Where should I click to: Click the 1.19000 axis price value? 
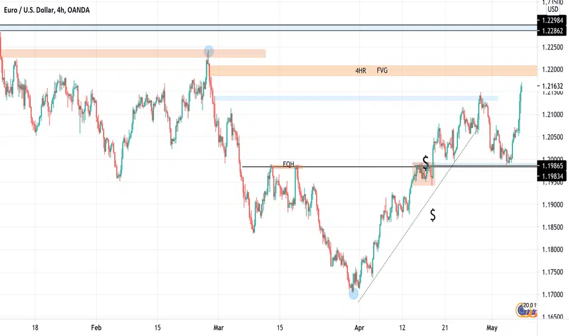[x=553, y=205]
